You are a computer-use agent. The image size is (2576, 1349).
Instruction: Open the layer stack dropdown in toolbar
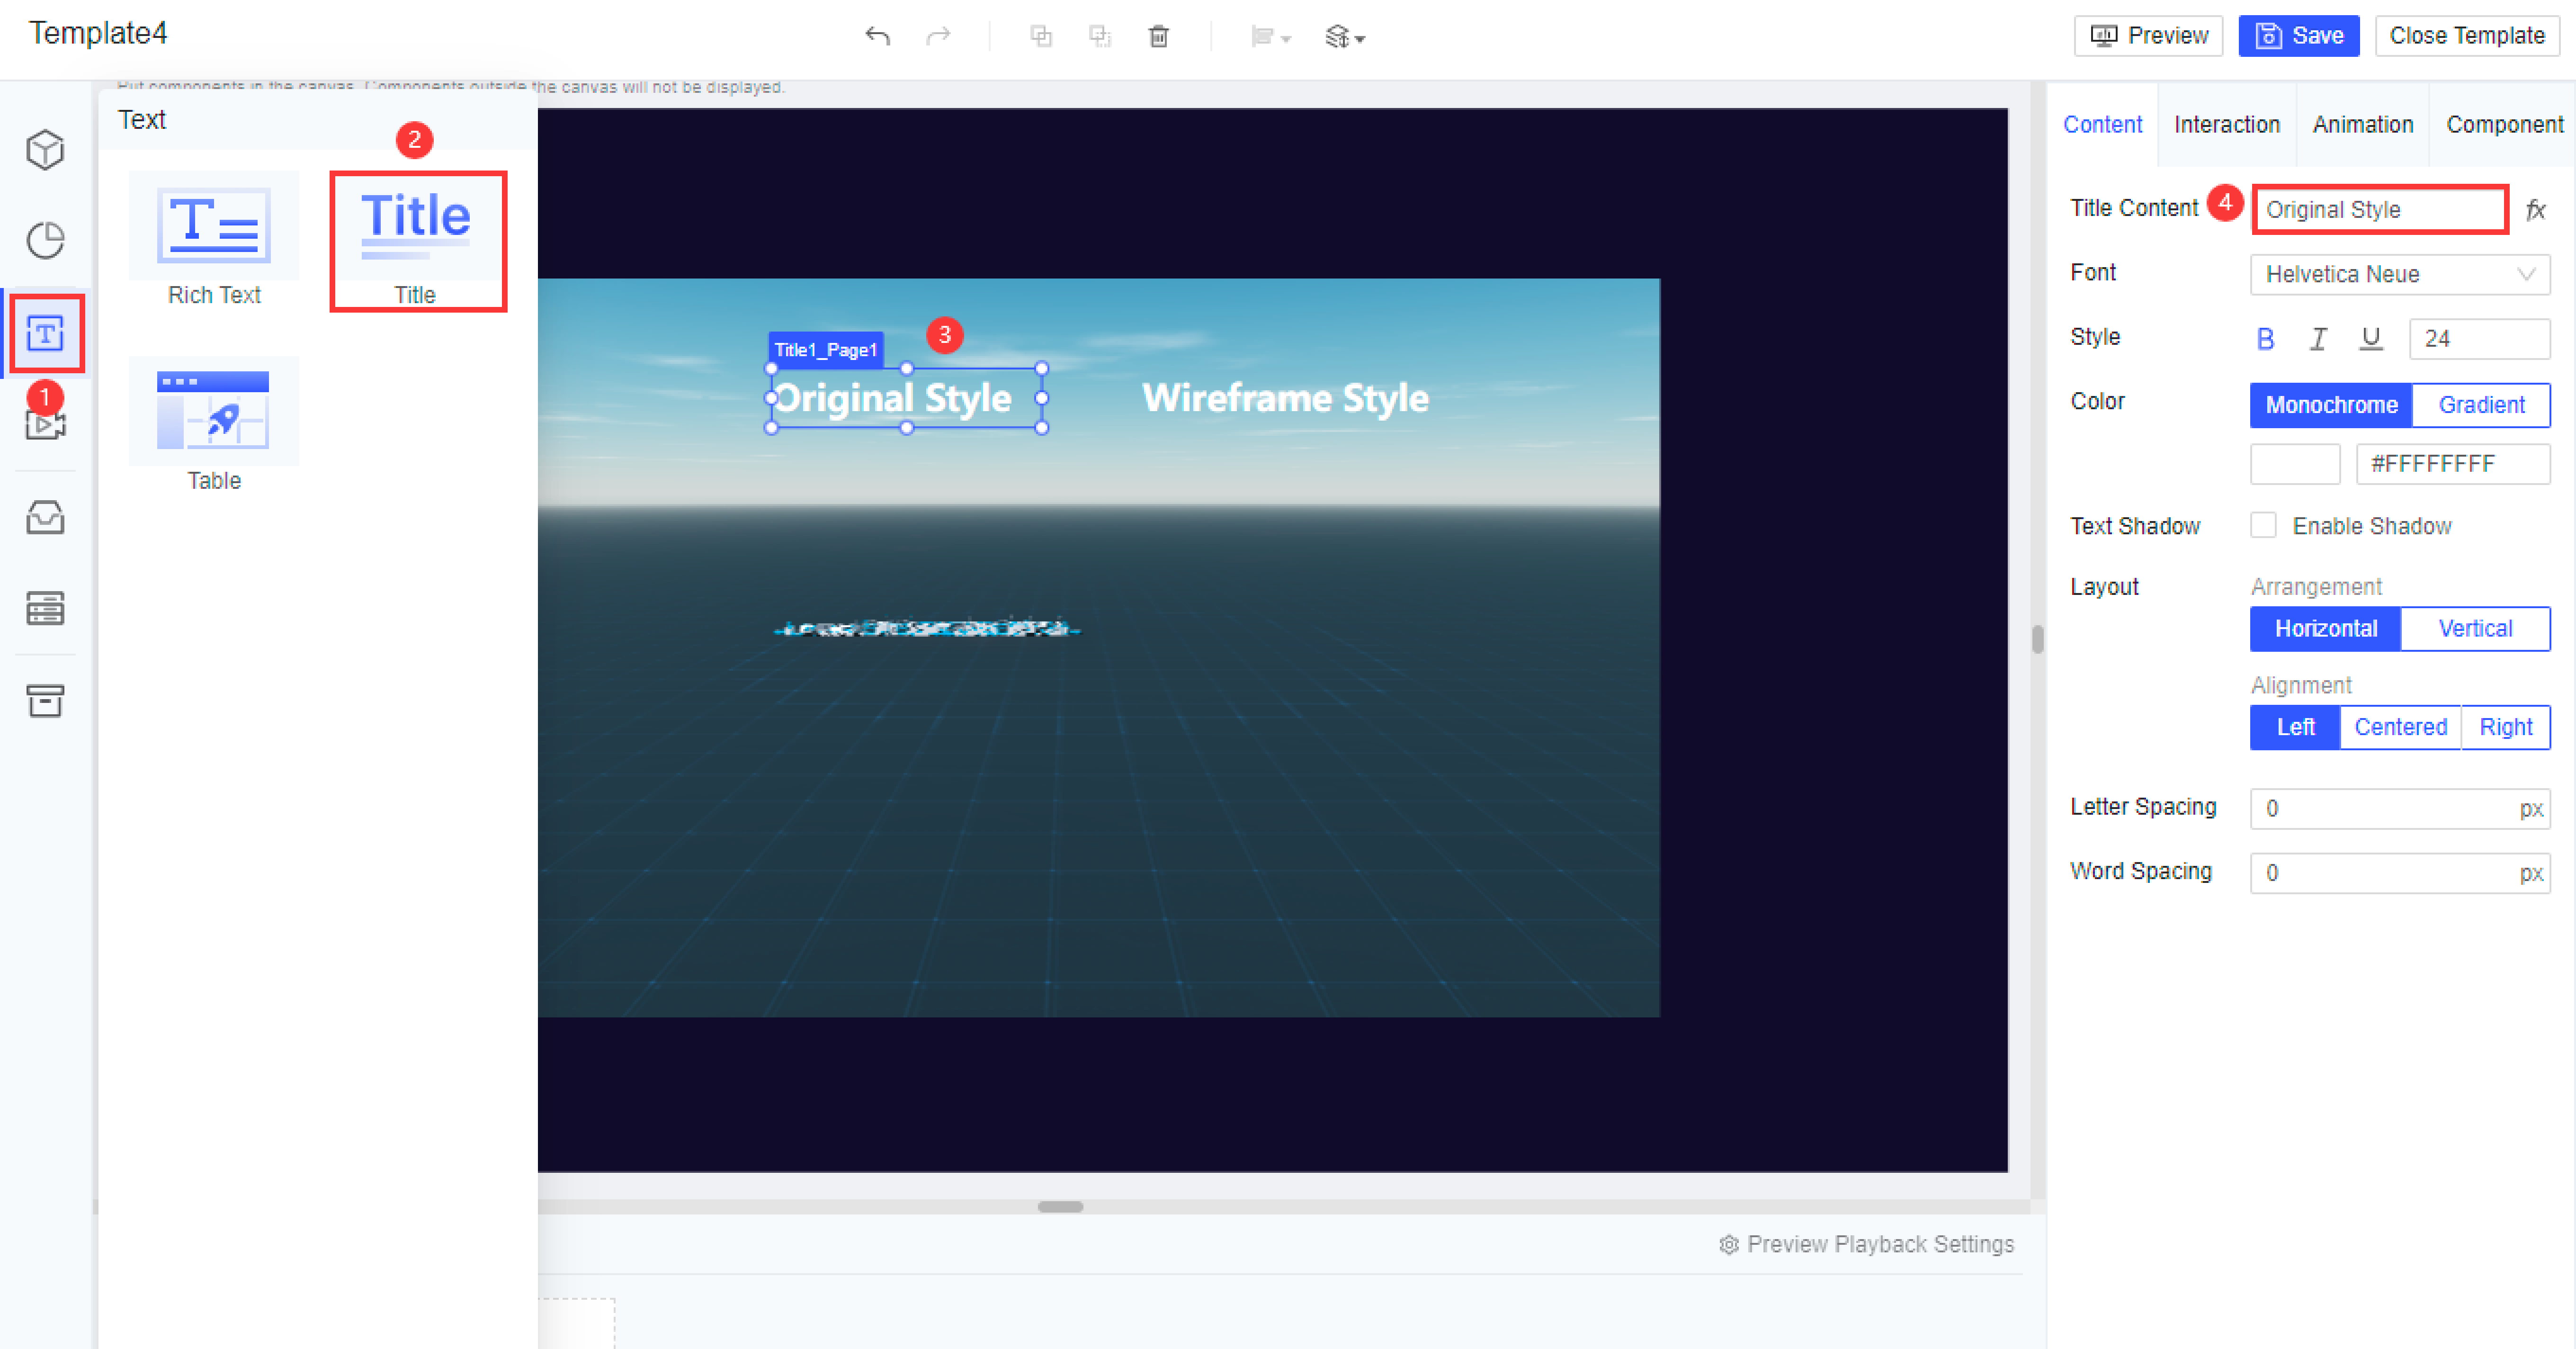point(1345,37)
